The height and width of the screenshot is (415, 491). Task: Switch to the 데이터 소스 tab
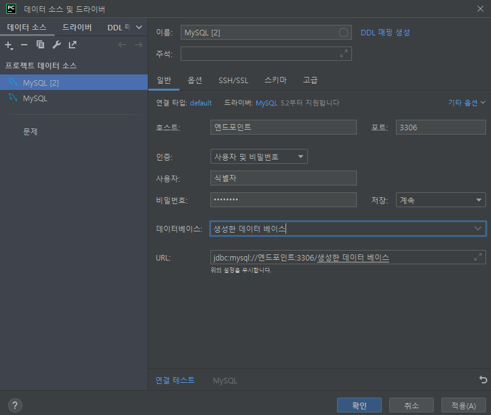[27, 27]
